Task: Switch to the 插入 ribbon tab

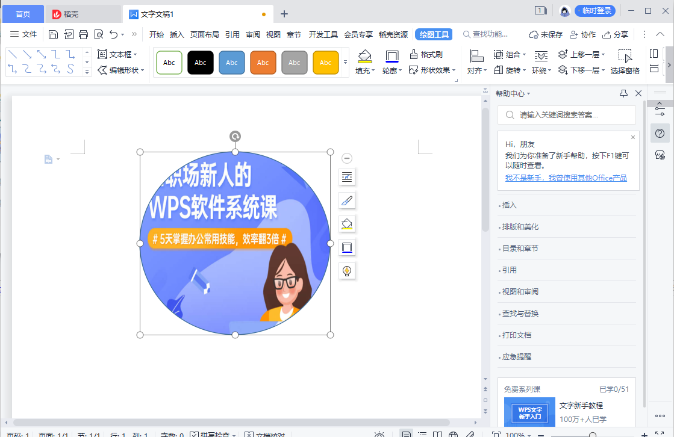Action: [x=176, y=35]
